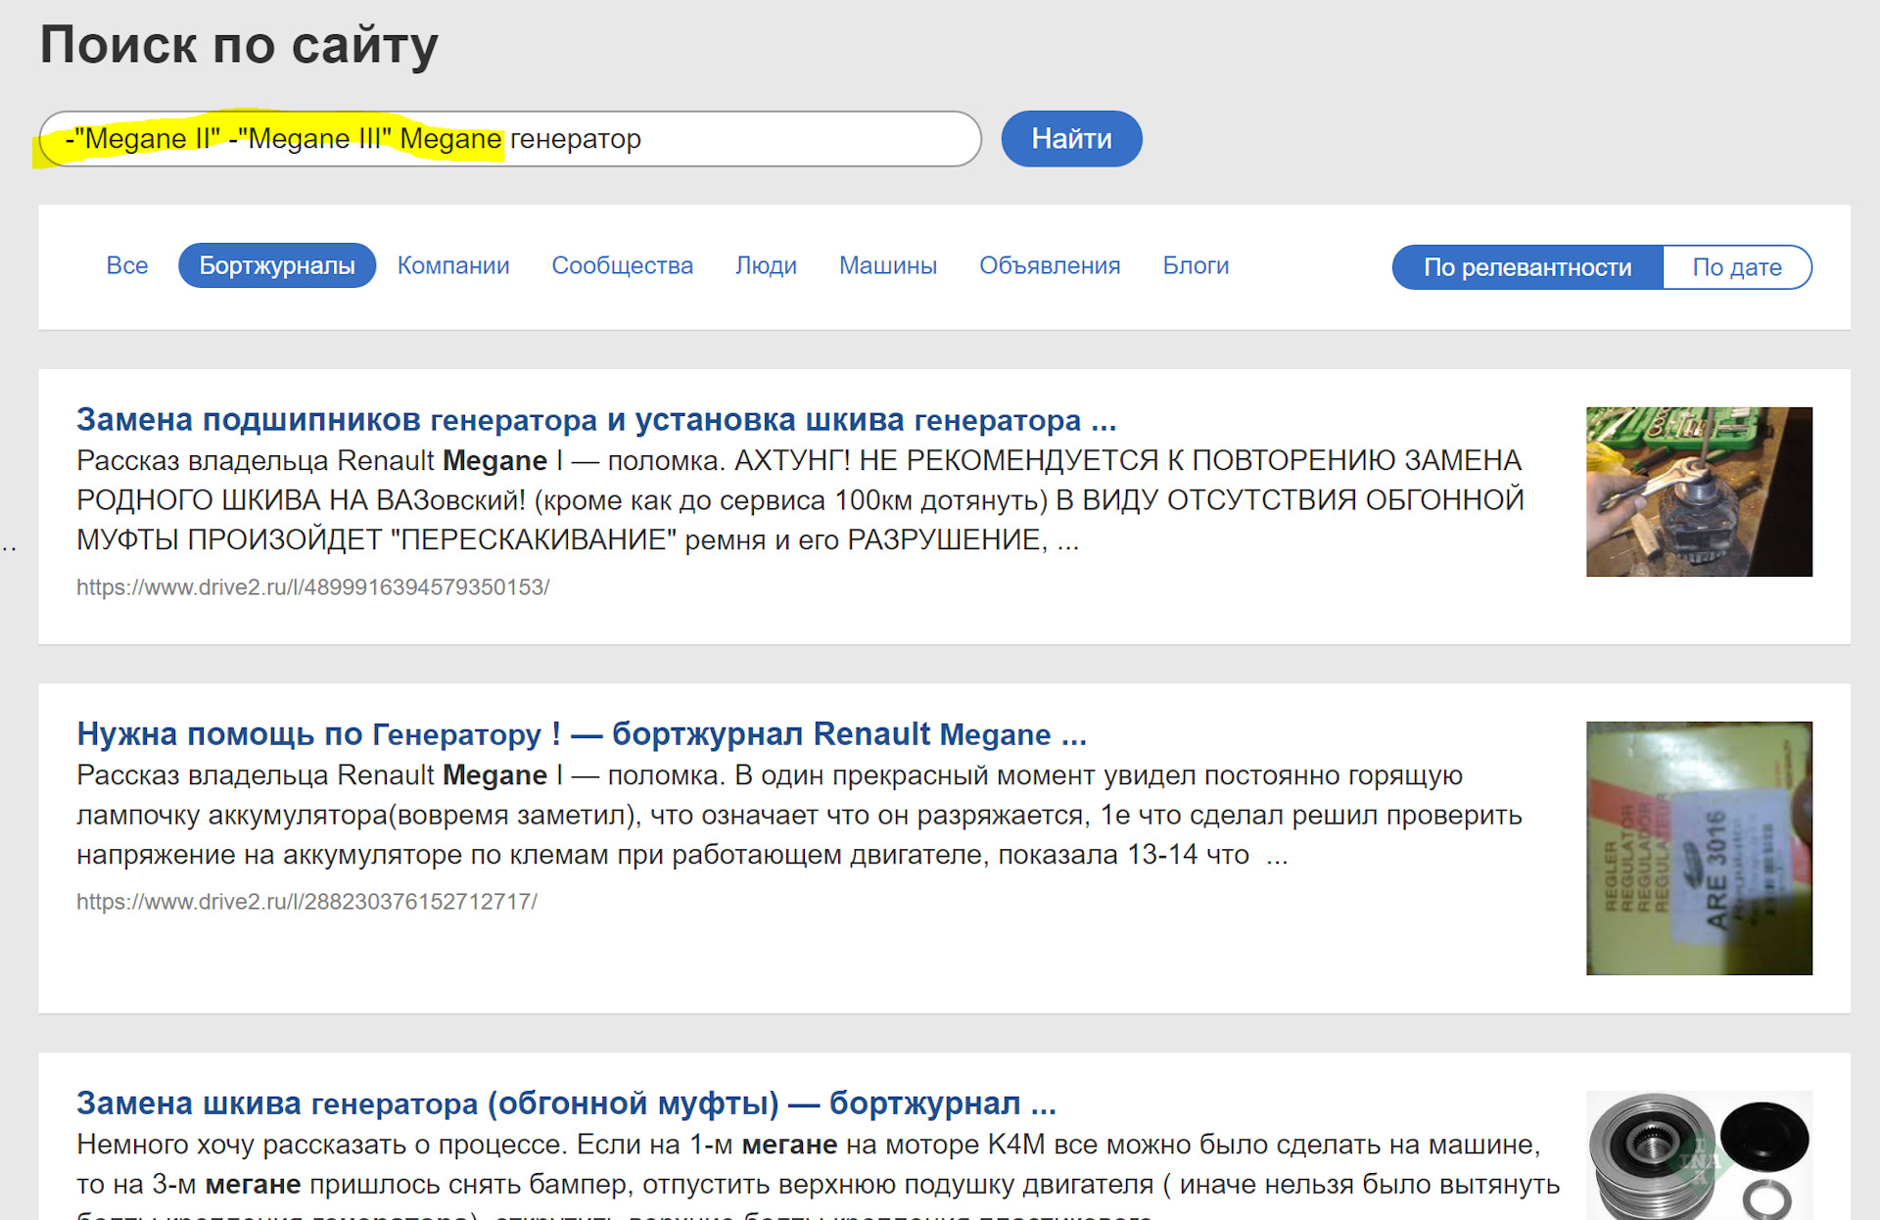Screen dimensions: 1880x1220
Task: Switch to the Объявления tab
Action: (x=1050, y=264)
